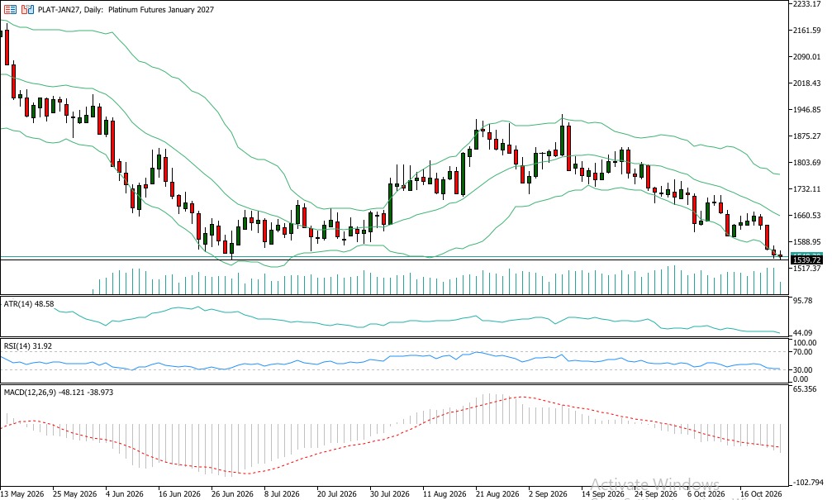Viewport: 832px width, 500px height.
Task: Select the divider between ATR and RSI panes
Action: (394, 337)
